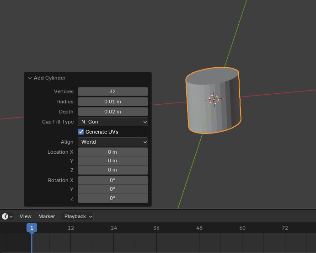Click frame 72 on the timeline ruler
This screenshot has width=316, height=253.
coord(285,228)
